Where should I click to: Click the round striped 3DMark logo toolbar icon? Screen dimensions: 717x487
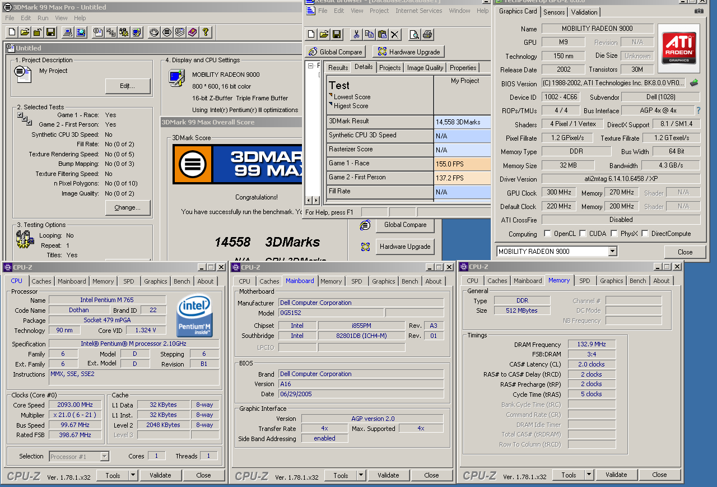[166, 32]
